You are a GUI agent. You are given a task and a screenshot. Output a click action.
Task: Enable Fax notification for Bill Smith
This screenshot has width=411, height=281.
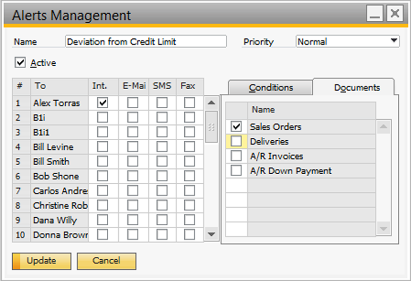pyautogui.click(x=189, y=161)
